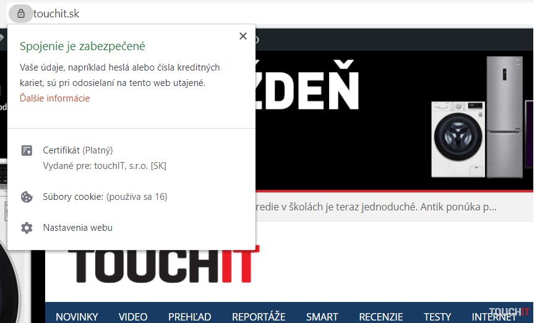Open Nastavenia webu
Image resolution: width=537 pixels, height=323 pixels.
tap(78, 228)
